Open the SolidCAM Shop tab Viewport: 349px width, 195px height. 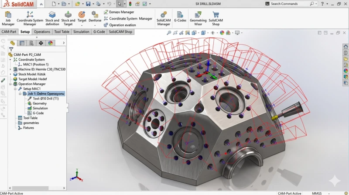120,31
